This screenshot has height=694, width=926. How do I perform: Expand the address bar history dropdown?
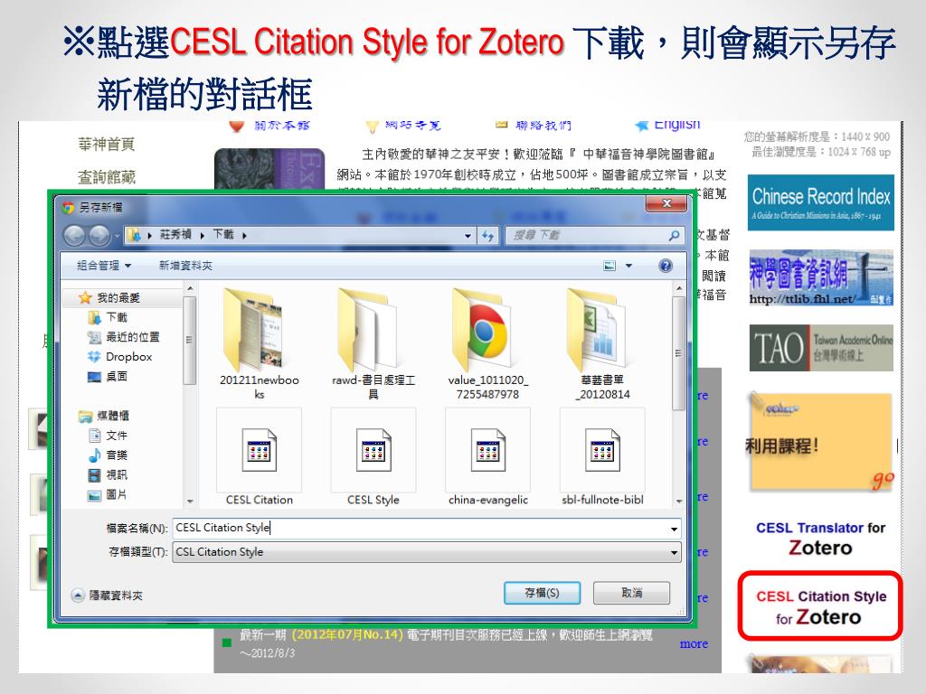468,236
